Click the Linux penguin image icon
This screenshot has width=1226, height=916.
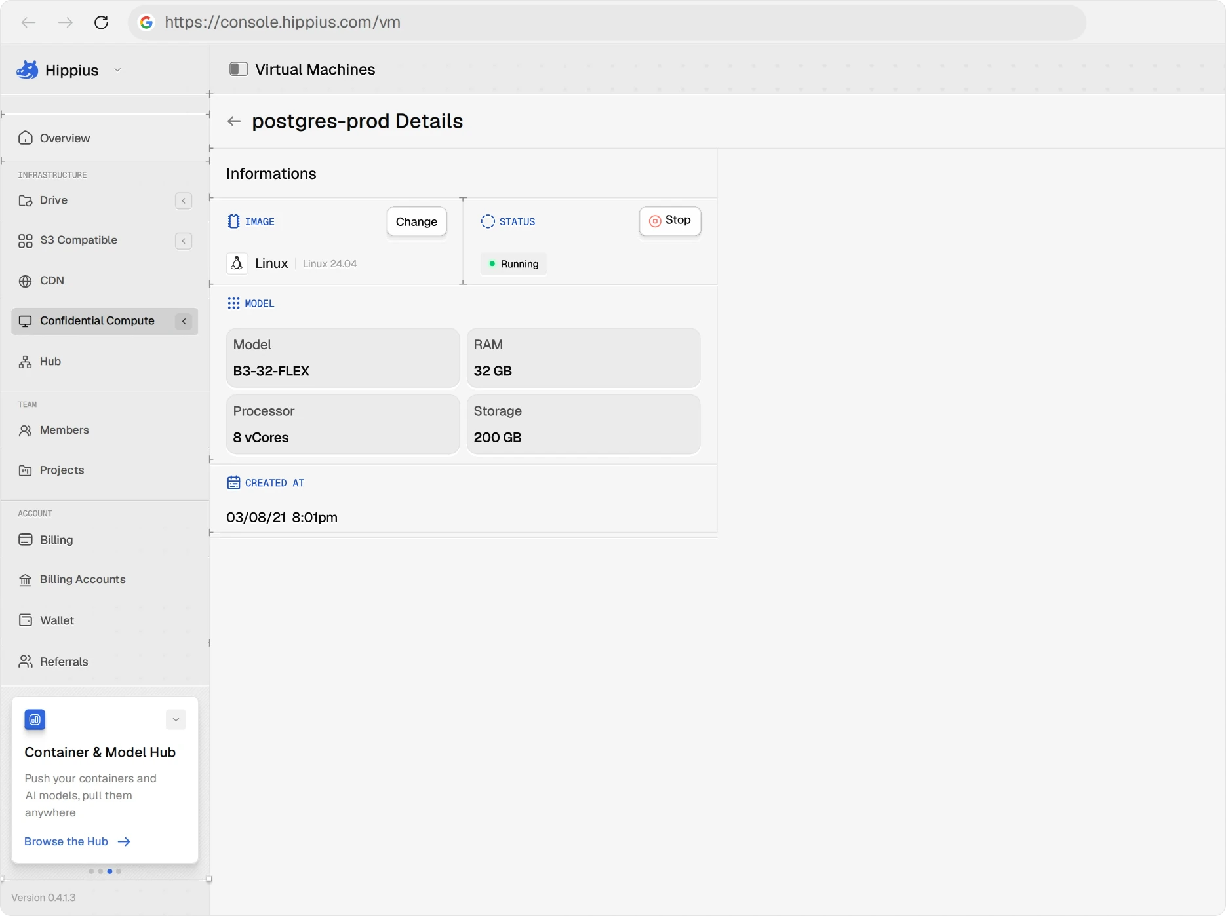[237, 263]
